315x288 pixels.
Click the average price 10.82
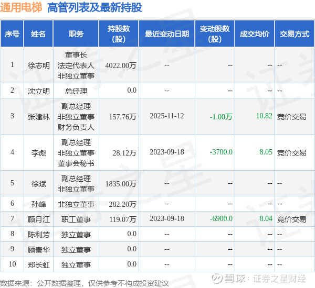(x=264, y=116)
